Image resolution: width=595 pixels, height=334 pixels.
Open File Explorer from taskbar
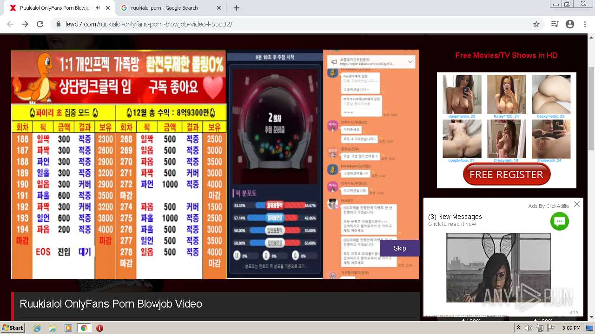tap(53, 328)
